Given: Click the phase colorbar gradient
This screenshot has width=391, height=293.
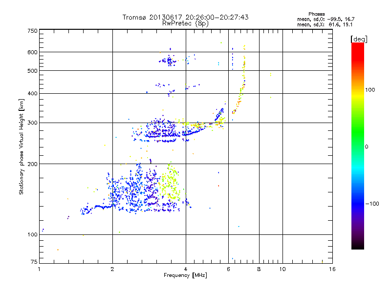Looking at the screenshot, I should pyautogui.click(x=358, y=146).
